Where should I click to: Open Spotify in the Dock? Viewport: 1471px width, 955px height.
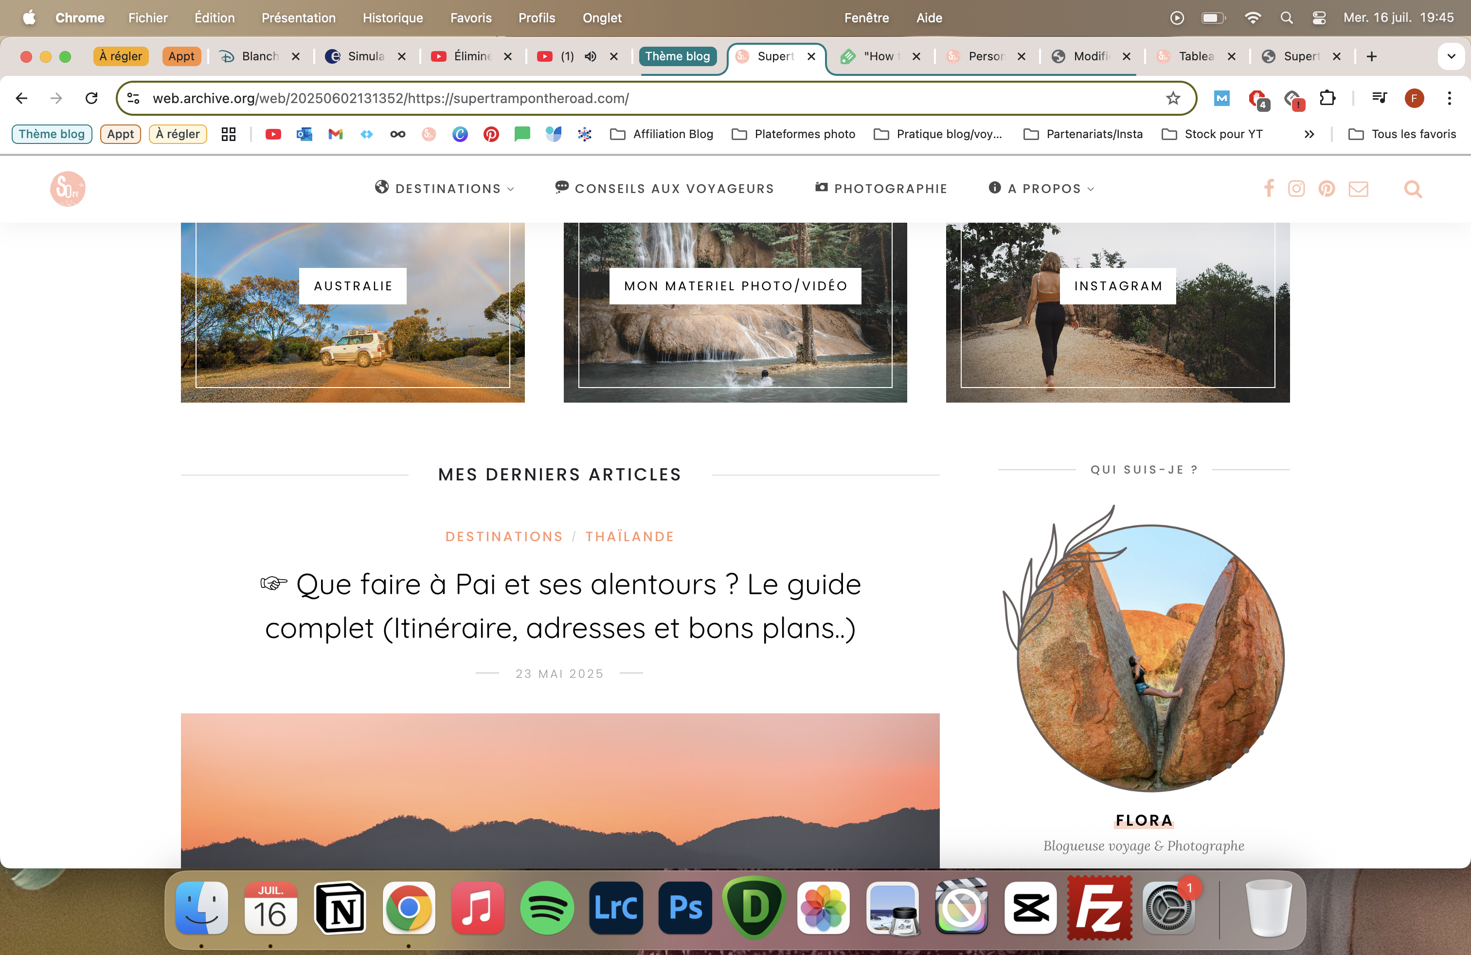[547, 908]
